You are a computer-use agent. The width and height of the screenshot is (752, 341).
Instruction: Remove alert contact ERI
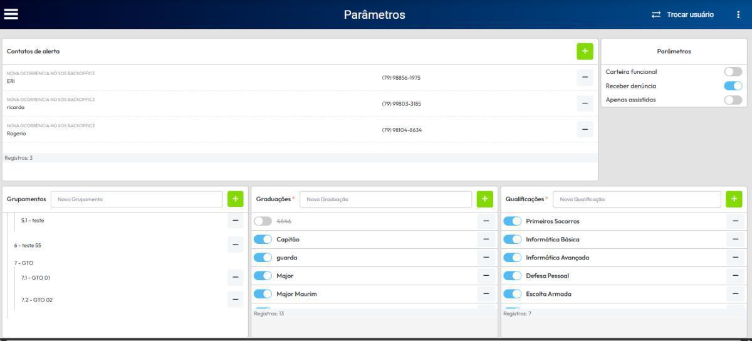click(585, 77)
